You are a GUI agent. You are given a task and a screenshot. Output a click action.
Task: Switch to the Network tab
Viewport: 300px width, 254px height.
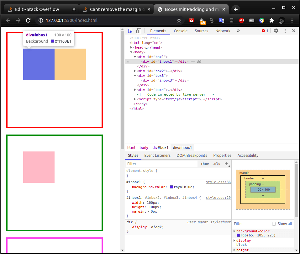[223, 31]
